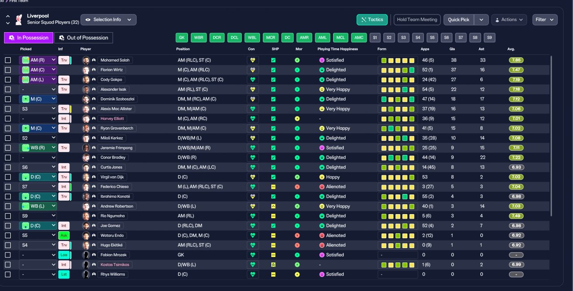Click Florian Wirtz's match sharpness checkmark icon
The height and width of the screenshot is (291, 573).
273,70
